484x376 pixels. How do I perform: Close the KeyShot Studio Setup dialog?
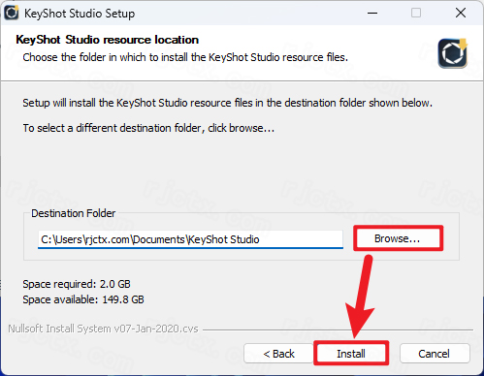(461, 13)
